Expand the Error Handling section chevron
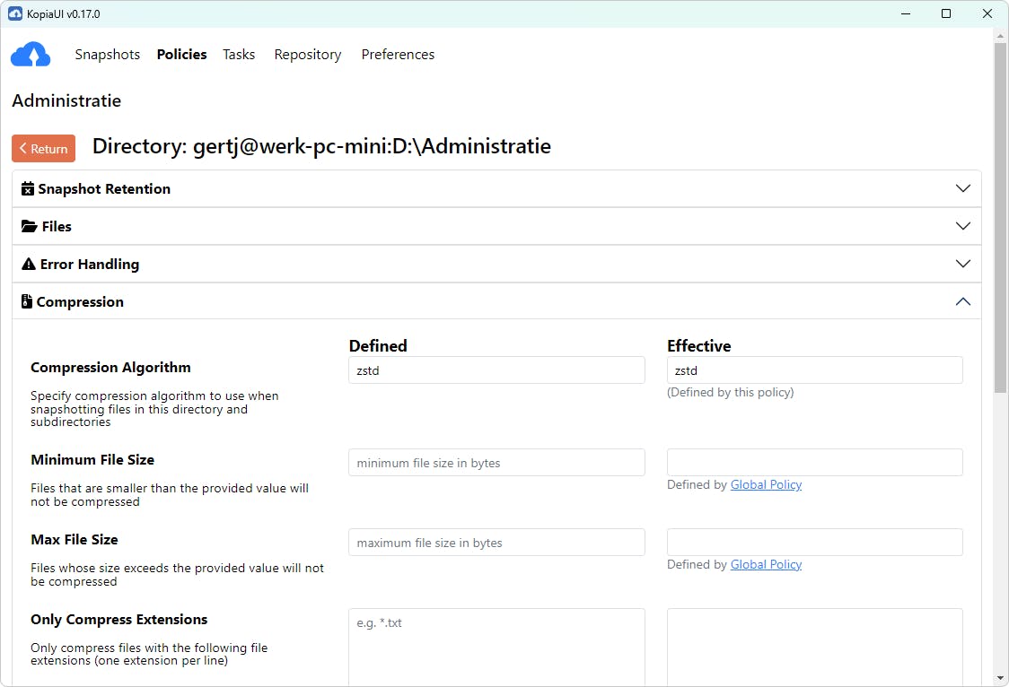Image resolution: width=1009 pixels, height=687 pixels. [x=962, y=264]
